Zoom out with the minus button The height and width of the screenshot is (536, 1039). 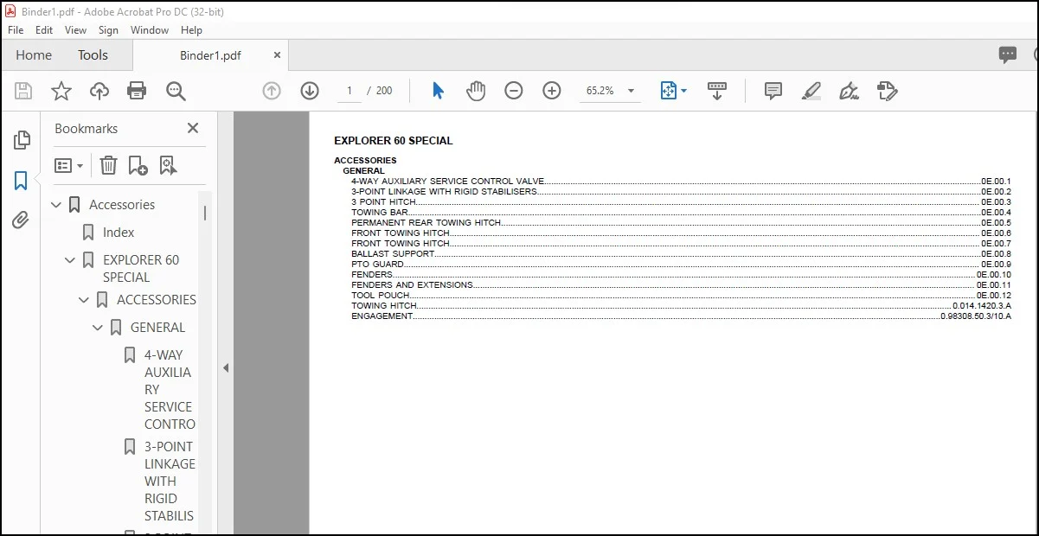[514, 91]
